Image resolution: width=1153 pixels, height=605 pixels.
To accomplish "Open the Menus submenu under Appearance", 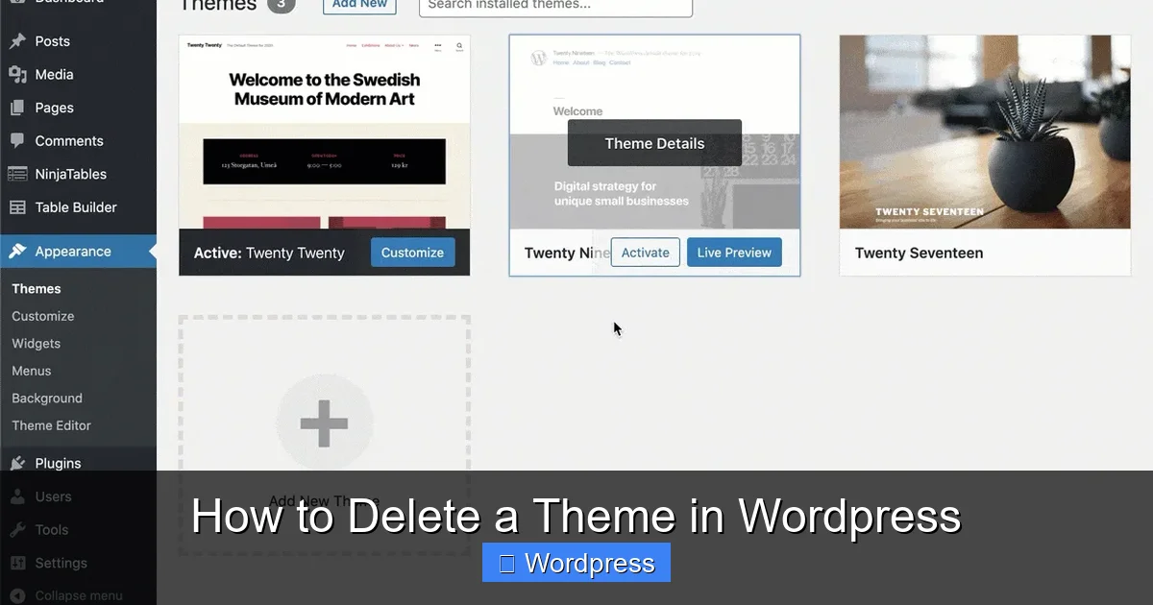I will coord(31,371).
